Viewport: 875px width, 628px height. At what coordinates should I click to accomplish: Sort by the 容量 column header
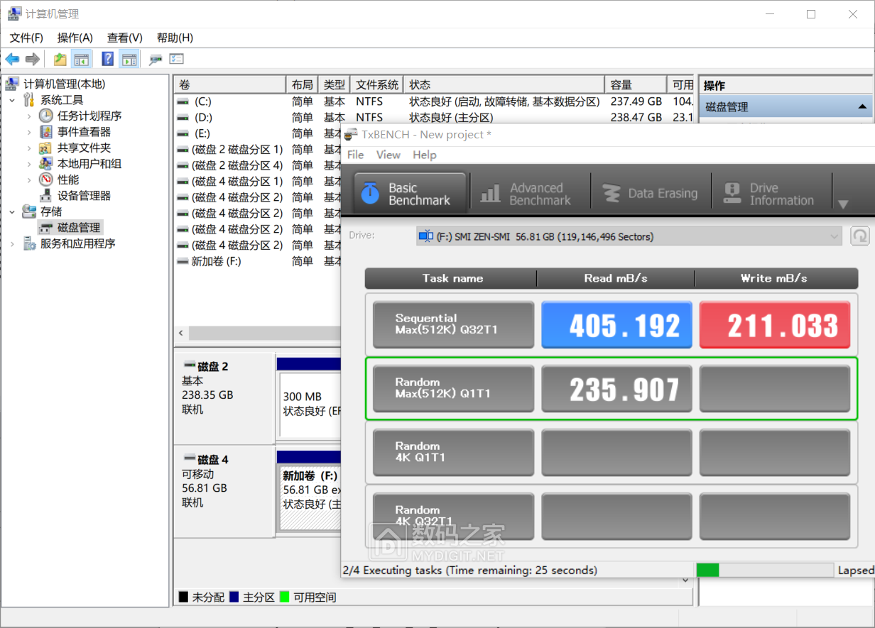pyautogui.click(x=636, y=85)
